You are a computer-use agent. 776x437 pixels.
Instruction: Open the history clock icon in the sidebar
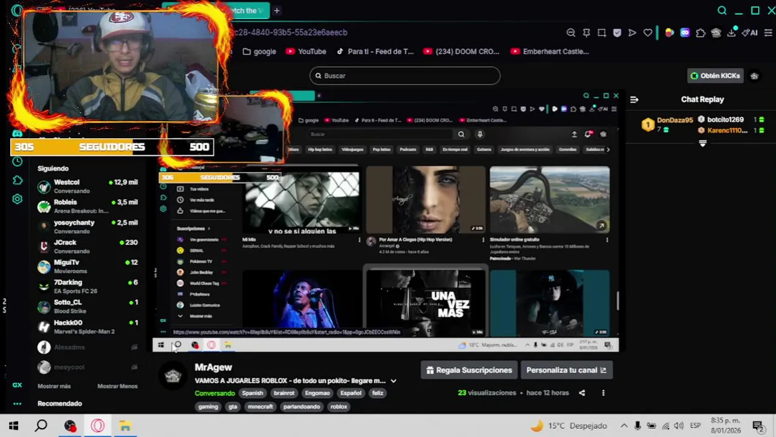tap(17, 161)
